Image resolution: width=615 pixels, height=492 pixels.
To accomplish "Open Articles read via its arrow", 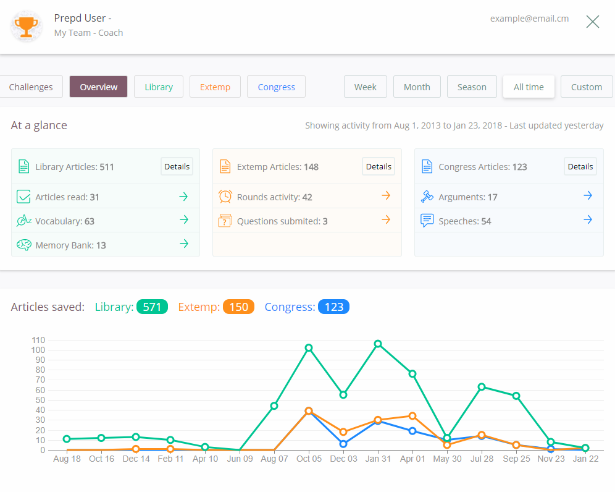I will [x=183, y=197].
